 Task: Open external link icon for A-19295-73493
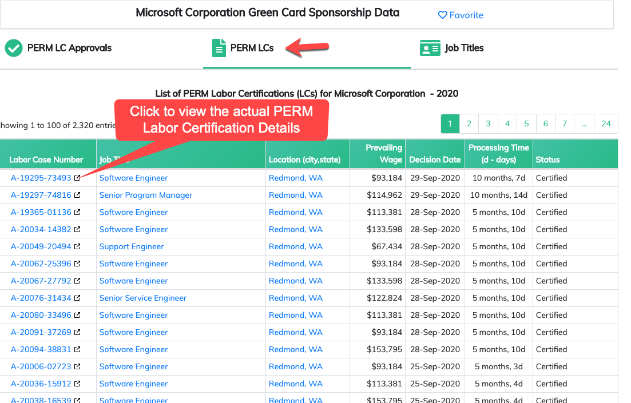pos(77,178)
